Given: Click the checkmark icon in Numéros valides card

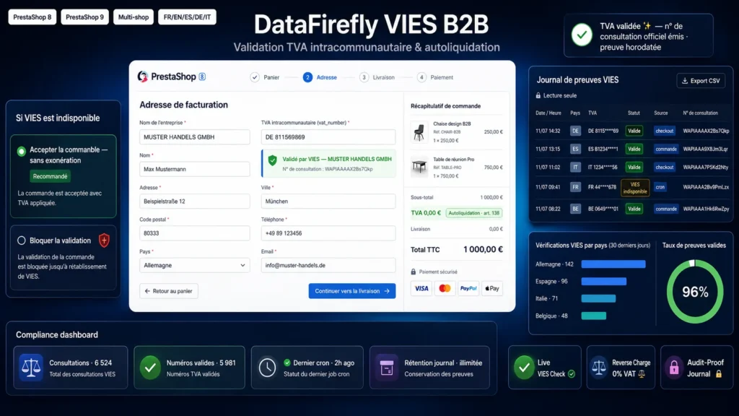Looking at the screenshot, I should 150,368.
